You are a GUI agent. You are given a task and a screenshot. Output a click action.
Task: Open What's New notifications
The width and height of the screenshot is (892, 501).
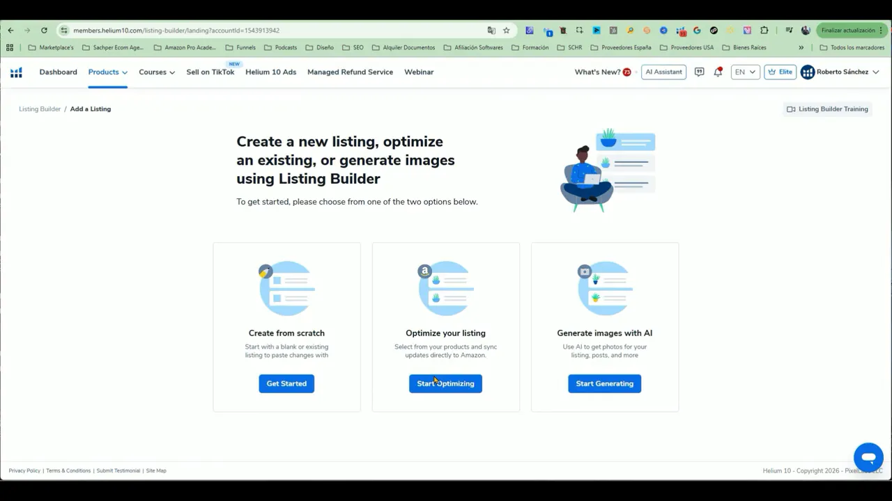tap(603, 72)
